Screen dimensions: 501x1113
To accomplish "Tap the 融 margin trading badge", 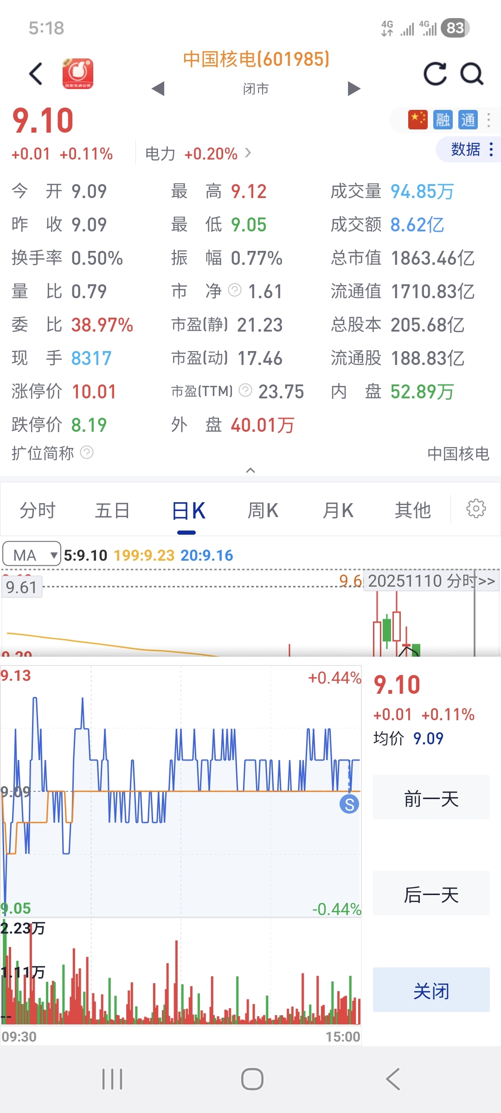I will click(x=443, y=120).
